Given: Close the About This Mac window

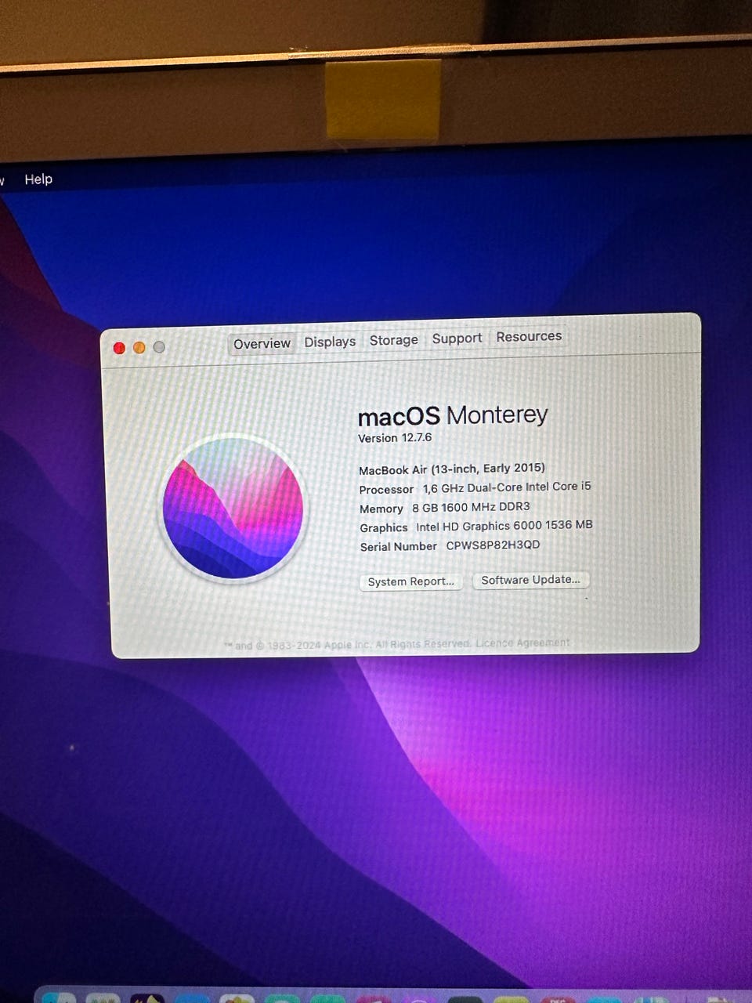Looking at the screenshot, I should click(119, 348).
